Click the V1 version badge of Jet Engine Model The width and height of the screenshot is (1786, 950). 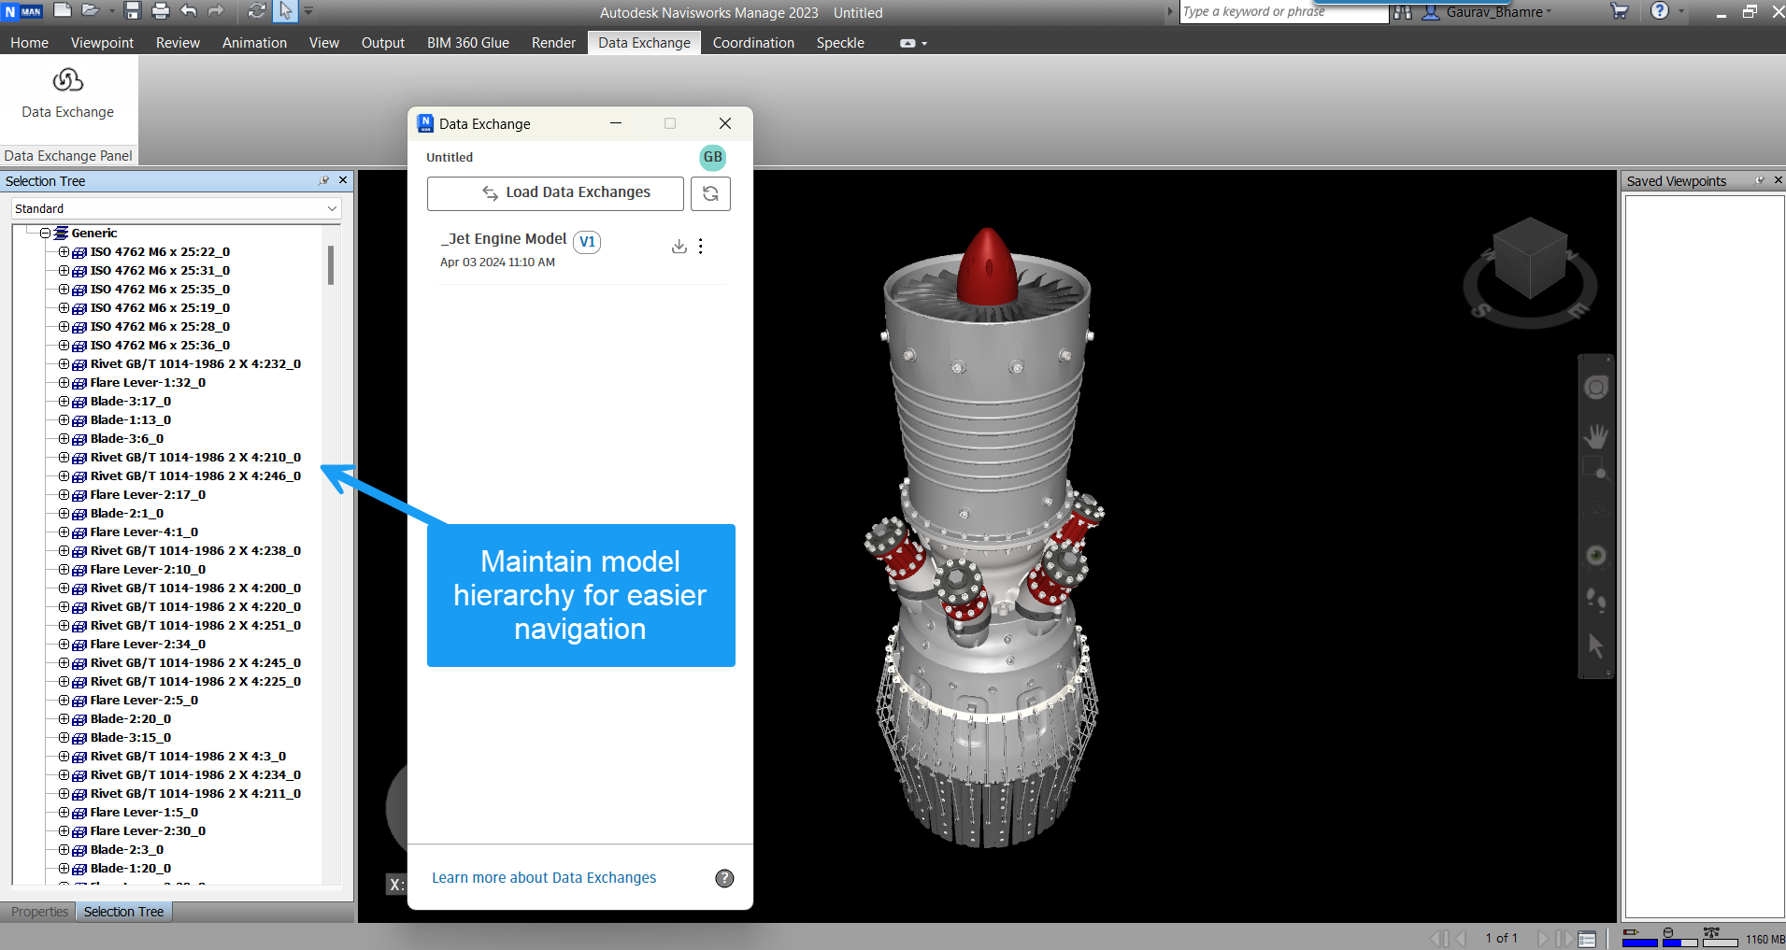(587, 242)
